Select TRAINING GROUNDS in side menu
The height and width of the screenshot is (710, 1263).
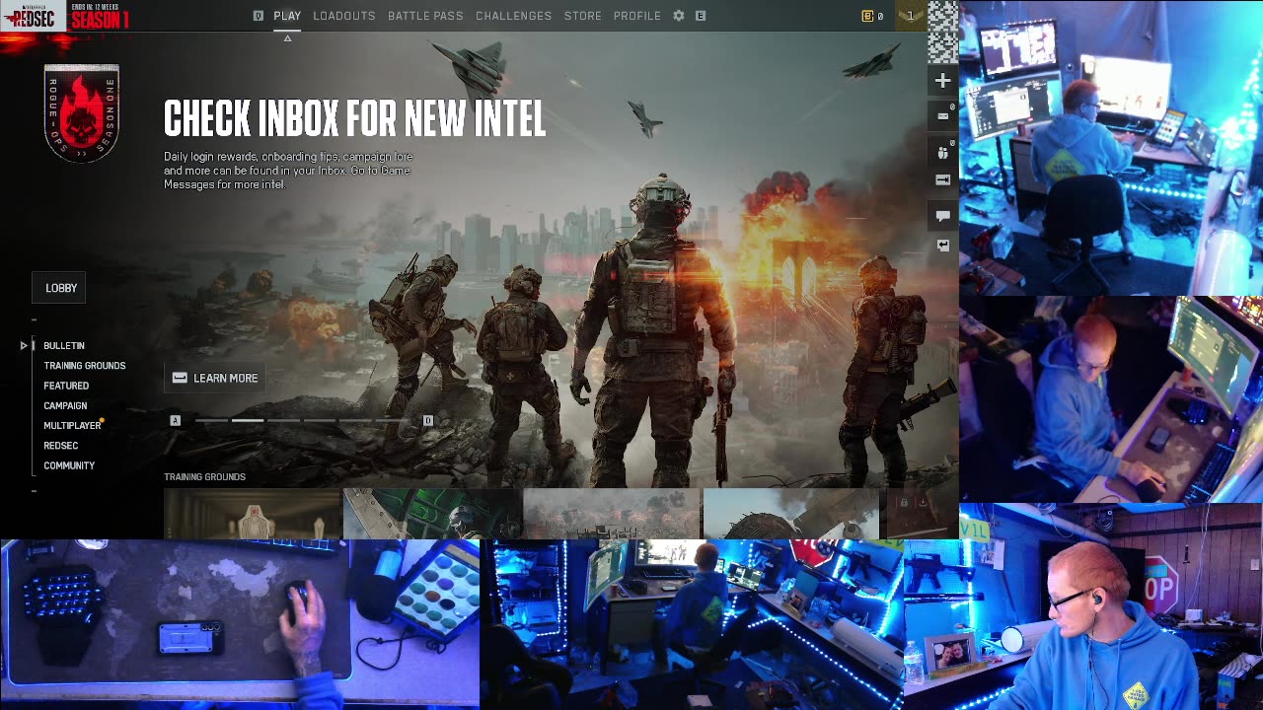point(85,366)
